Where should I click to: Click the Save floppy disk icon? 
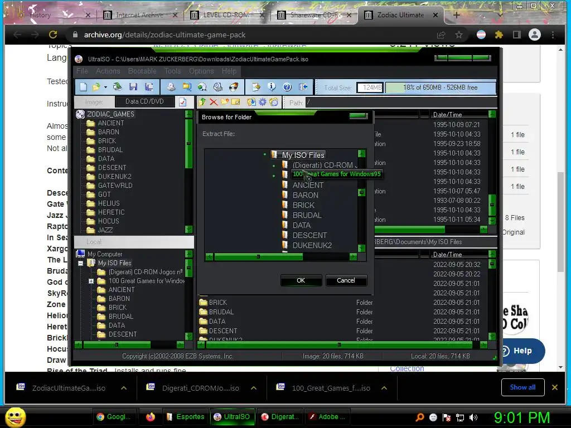click(x=133, y=87)
